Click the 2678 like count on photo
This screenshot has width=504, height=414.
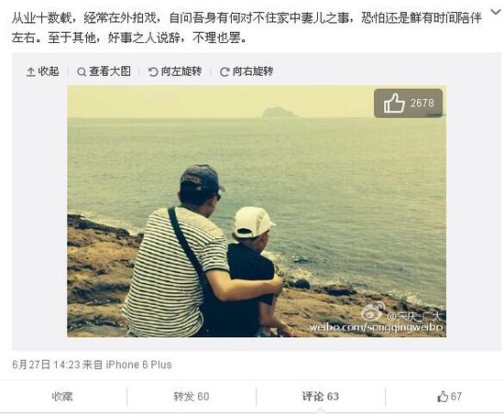(422, 103)
